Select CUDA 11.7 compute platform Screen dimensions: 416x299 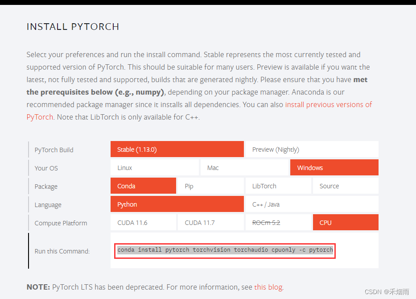(210, 223)
